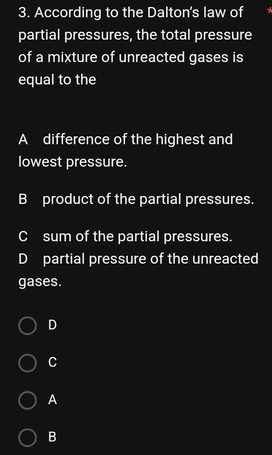The width and height of the screenshot is (272, 455).
Task: Select radio button for option A
Action: (28, 400)
